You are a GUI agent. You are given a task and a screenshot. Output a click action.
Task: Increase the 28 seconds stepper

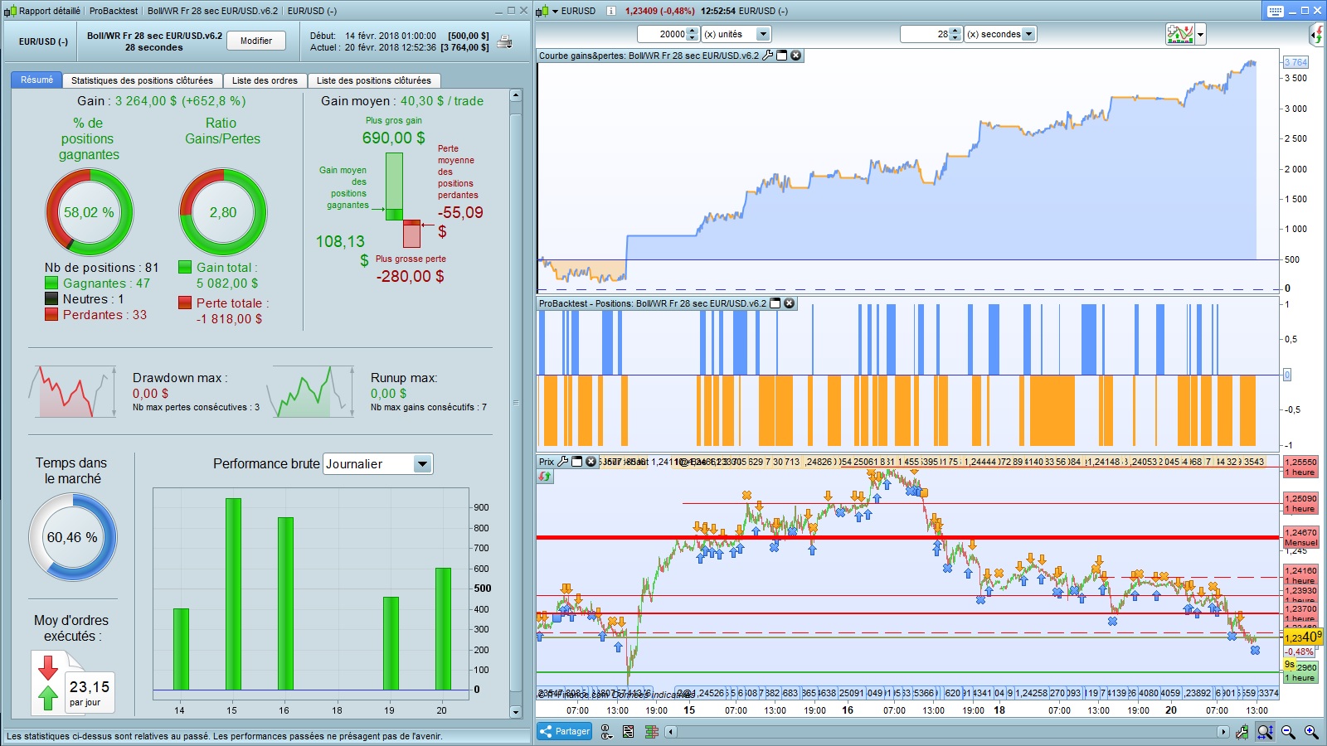point(955,31)
